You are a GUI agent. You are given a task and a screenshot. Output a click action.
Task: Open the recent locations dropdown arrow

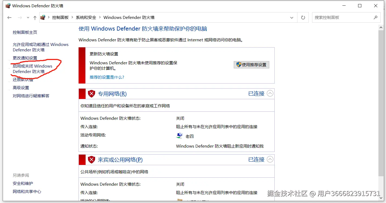coord(28,18)
